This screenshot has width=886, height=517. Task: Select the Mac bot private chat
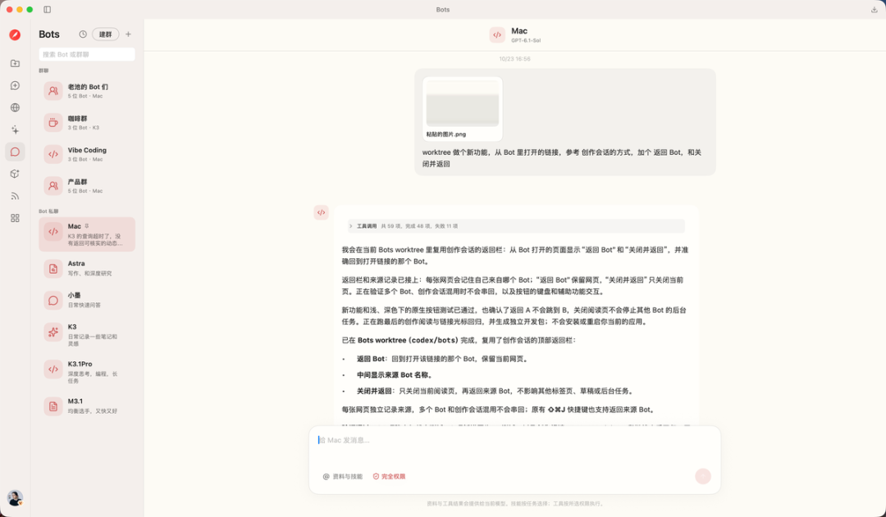pyautogui.click(x=87, y=234)
